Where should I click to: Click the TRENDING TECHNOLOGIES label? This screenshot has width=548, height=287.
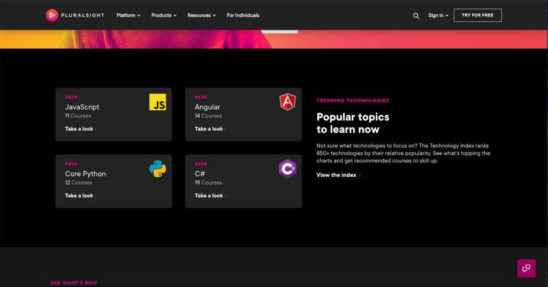[353, 101]
